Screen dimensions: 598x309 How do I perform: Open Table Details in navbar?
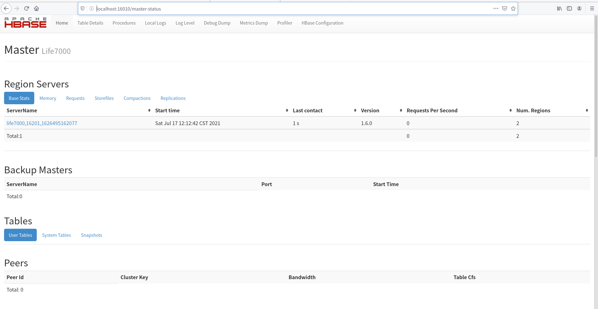coord(90,23)
